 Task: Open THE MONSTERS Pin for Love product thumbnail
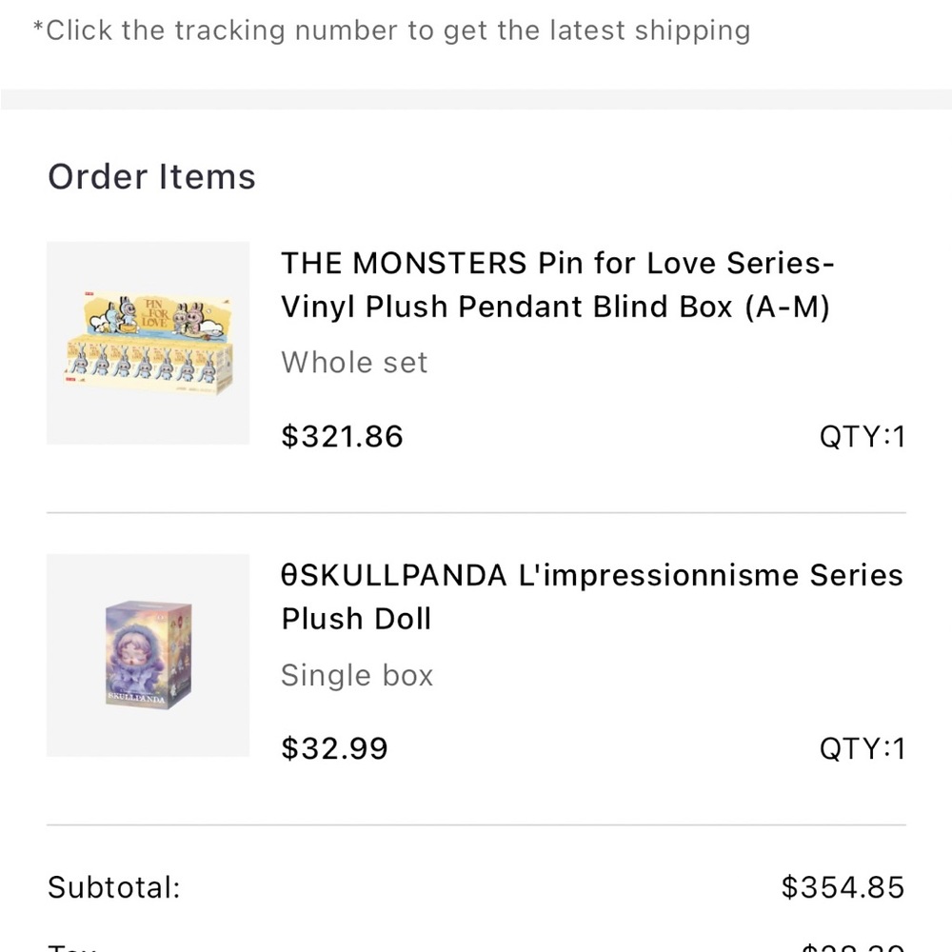pos(148,343)
